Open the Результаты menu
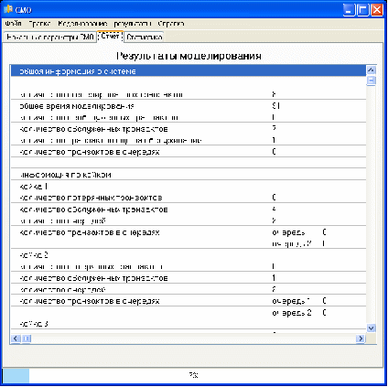Viewport: 388px width, 387px height. point(133,24)
